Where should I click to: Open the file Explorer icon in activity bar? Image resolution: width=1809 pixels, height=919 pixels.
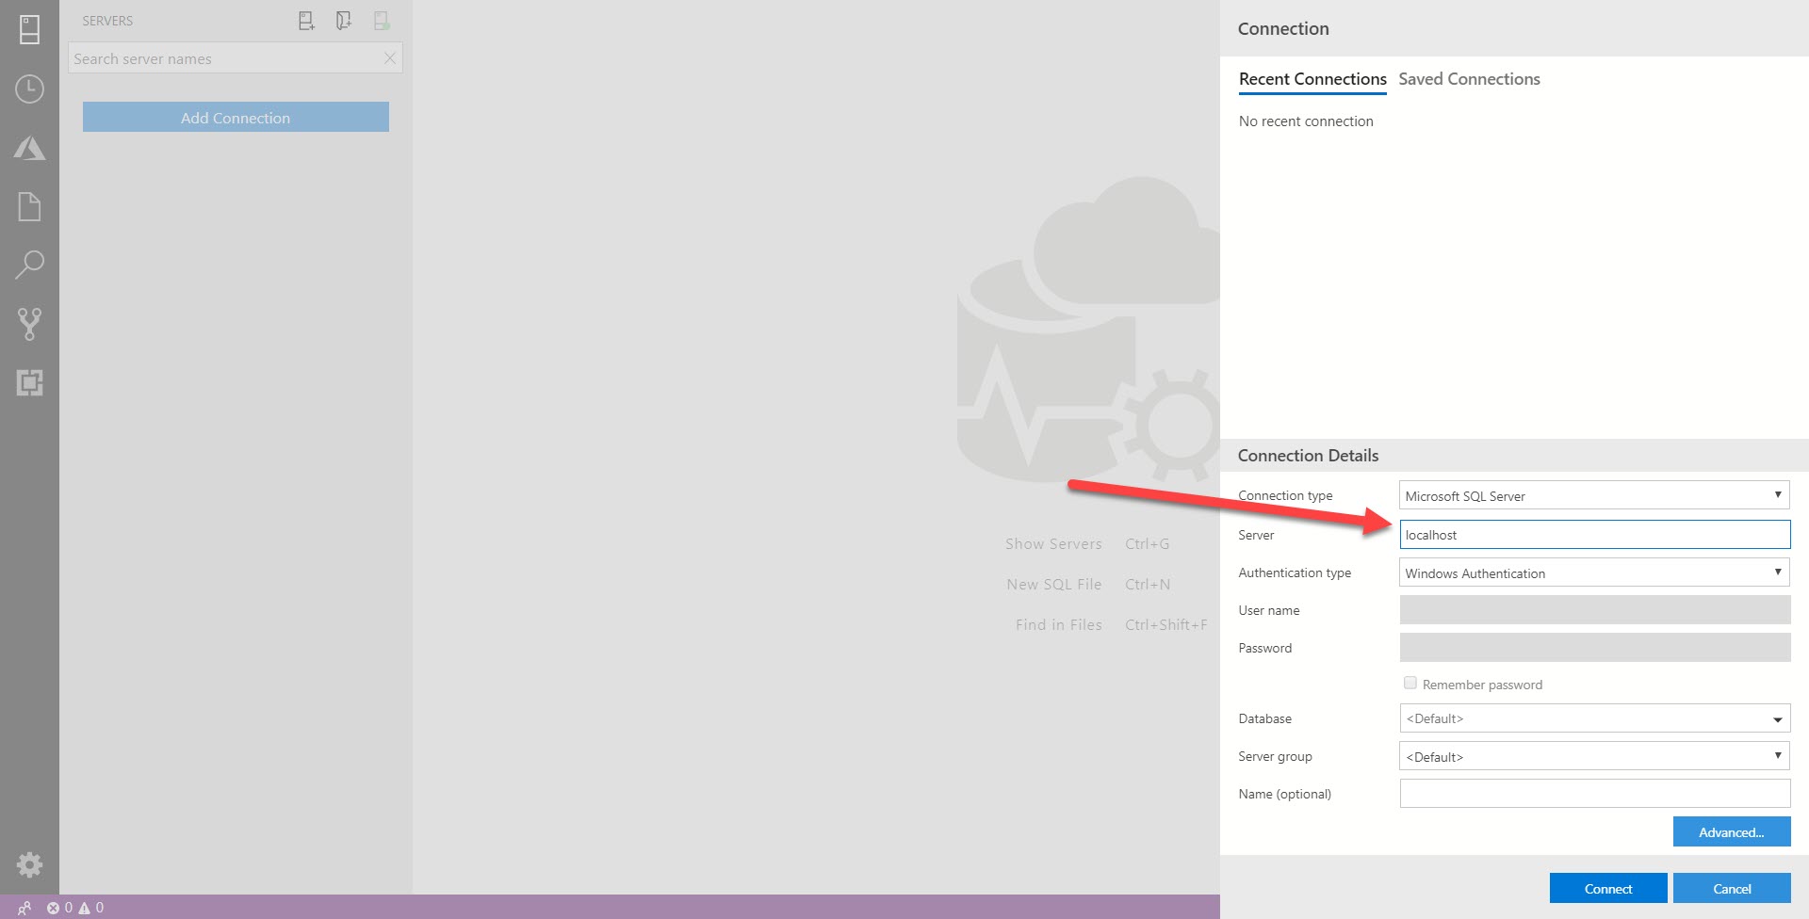pyautogui.click(x=29, y=206)
